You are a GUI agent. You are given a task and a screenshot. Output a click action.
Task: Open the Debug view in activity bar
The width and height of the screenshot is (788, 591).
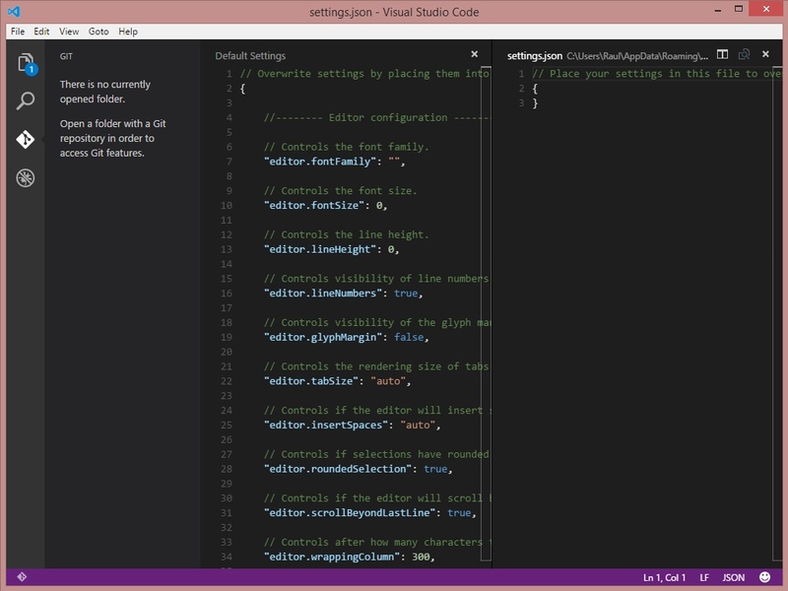tap(26, 177)
